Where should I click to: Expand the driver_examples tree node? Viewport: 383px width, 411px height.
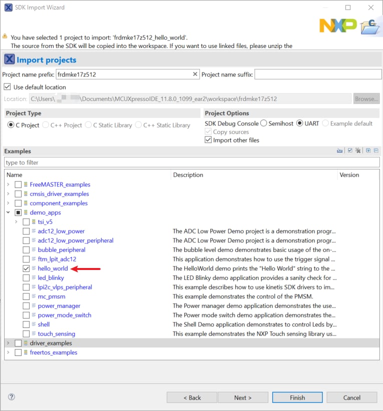coord(8,343)
